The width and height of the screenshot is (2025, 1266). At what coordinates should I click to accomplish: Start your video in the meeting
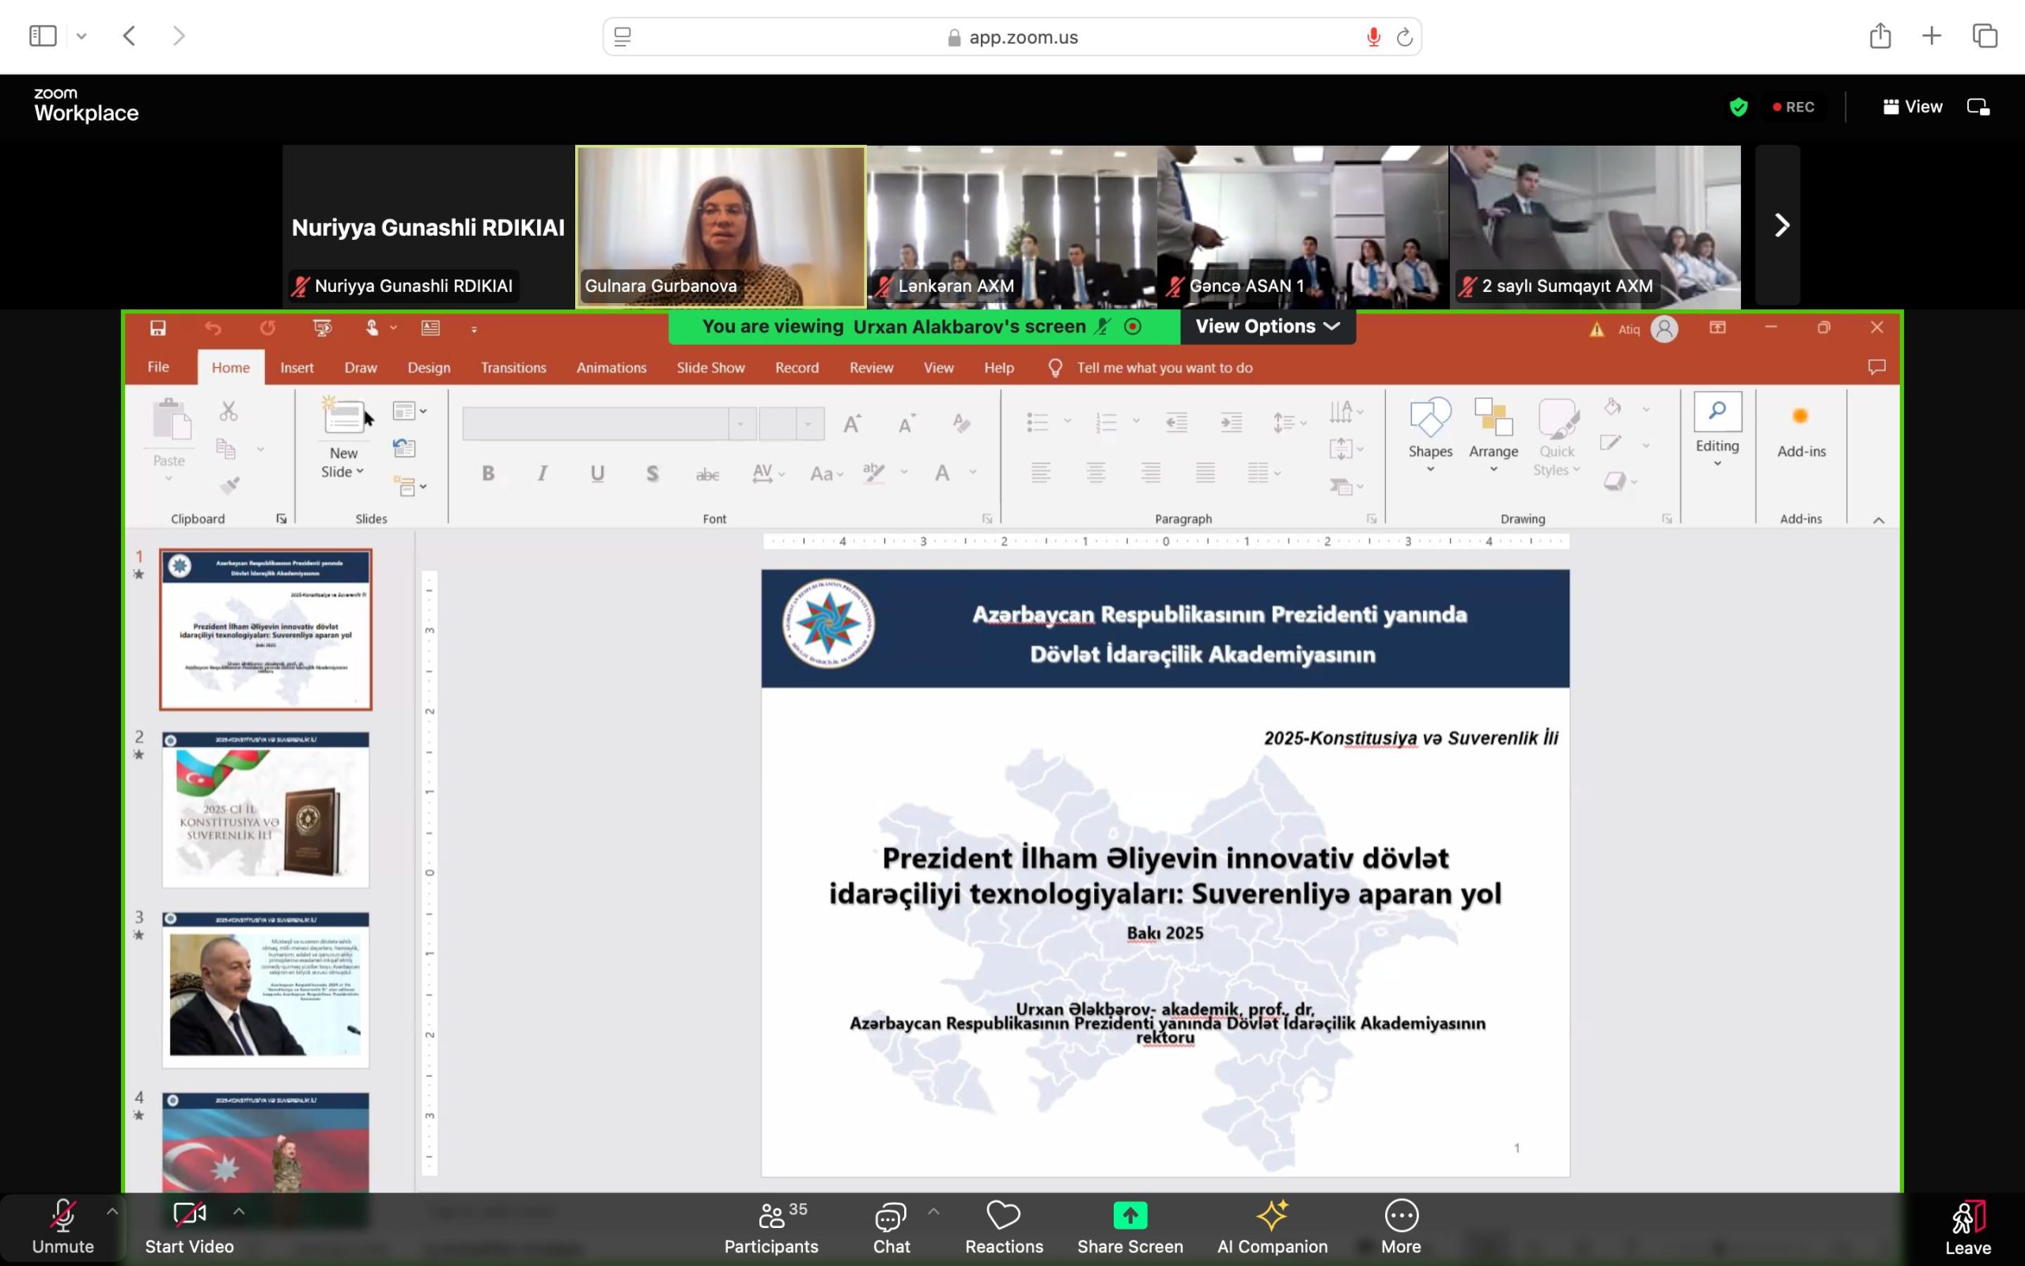coord(188,1226)
